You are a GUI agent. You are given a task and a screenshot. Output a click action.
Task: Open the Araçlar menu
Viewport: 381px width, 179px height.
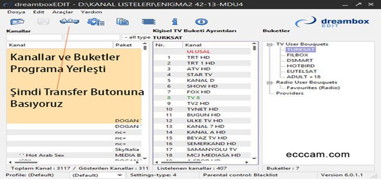62,12
